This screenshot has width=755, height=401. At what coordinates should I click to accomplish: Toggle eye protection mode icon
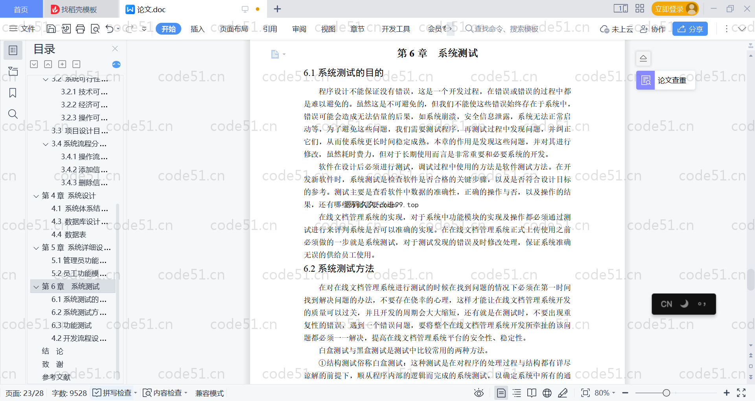click(x=479, y=393)
